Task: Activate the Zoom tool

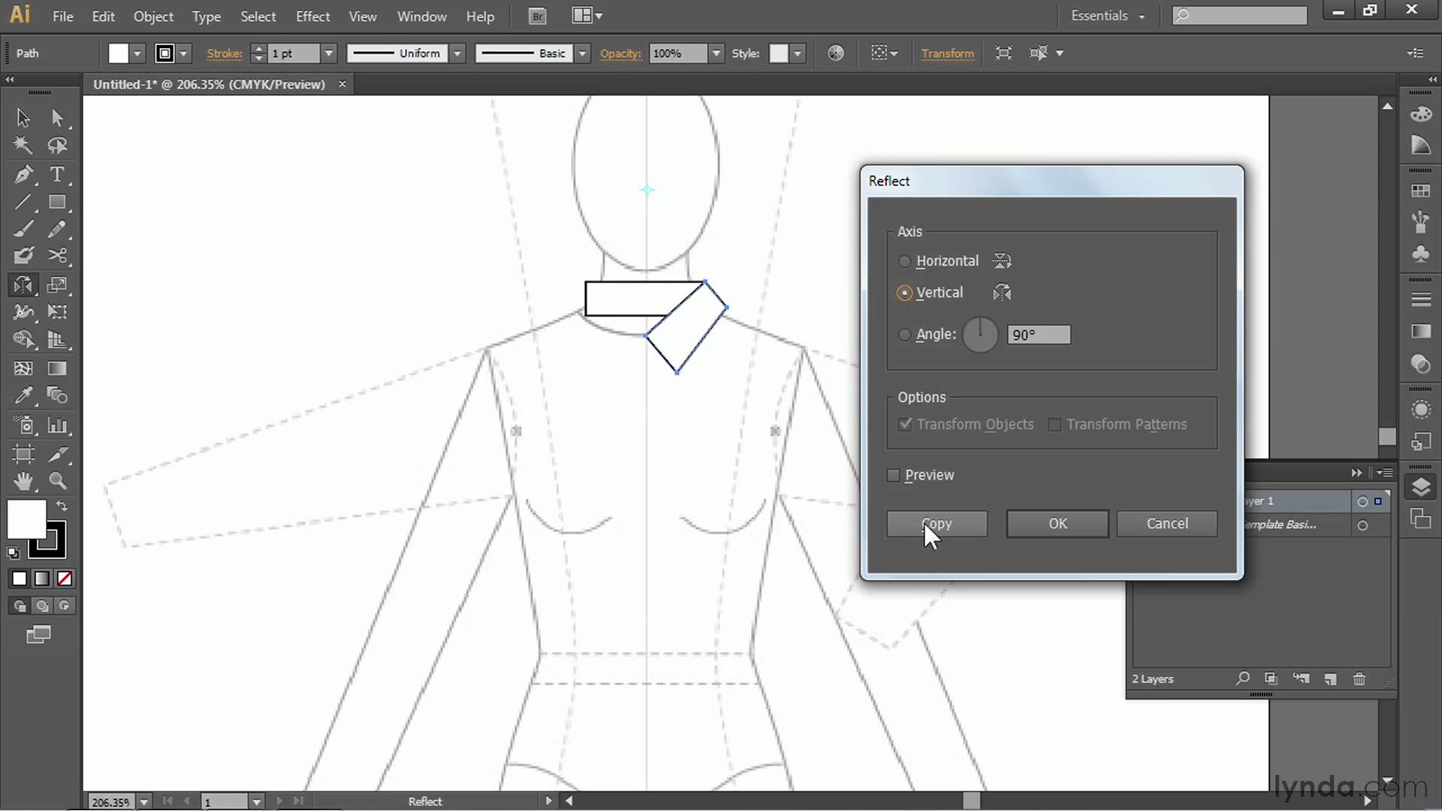Action: click(58, 481)
